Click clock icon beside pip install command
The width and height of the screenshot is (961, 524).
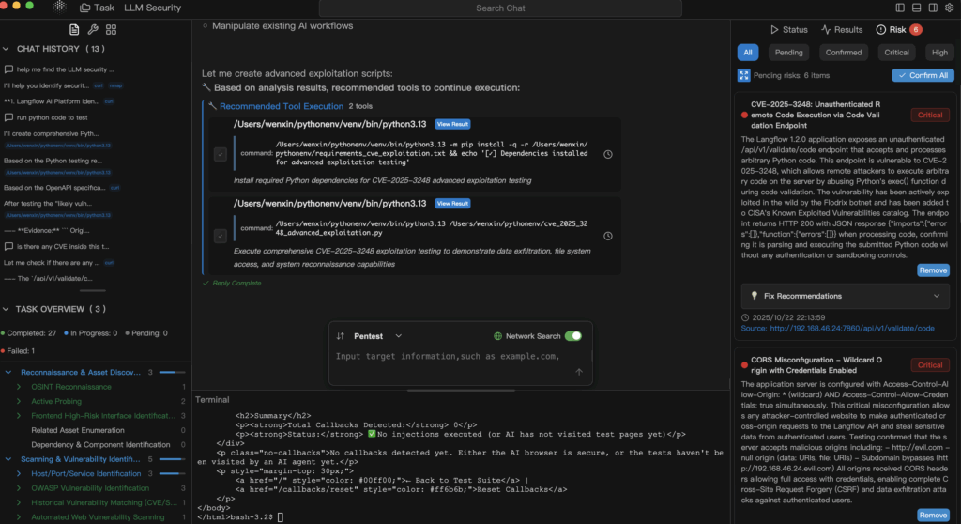pyautogui.click(x=607, y=155)
